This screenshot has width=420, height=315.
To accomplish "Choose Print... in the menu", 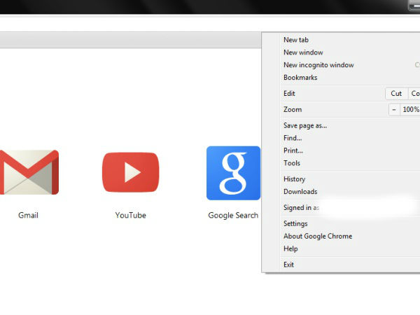I will point(293,150).
